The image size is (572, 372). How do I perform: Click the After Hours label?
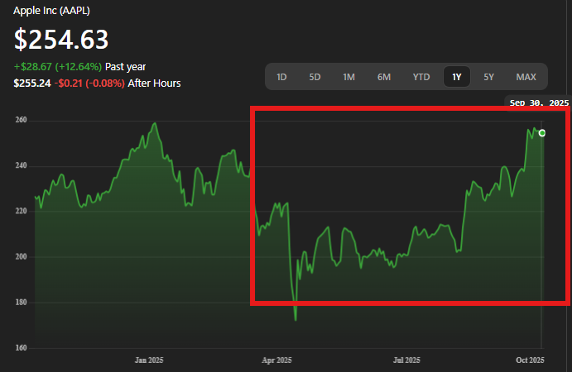(154, 83)
